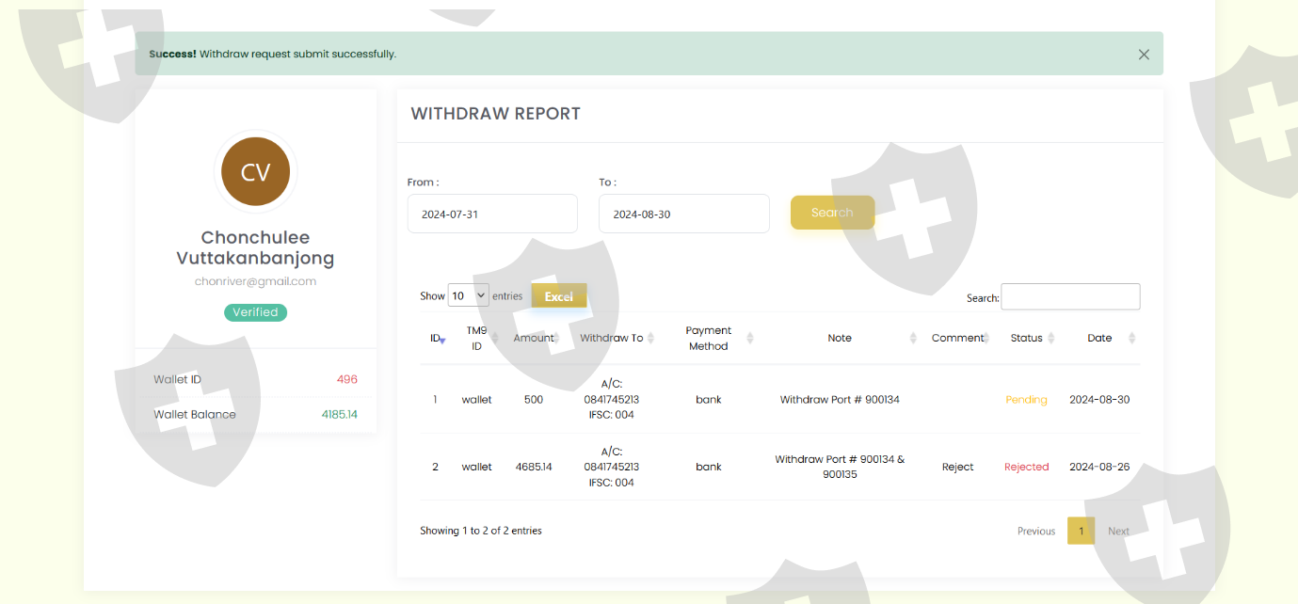1298x604 pixels.
Task: Sort by TM9 ID column
Action: [x=476, y=339]
